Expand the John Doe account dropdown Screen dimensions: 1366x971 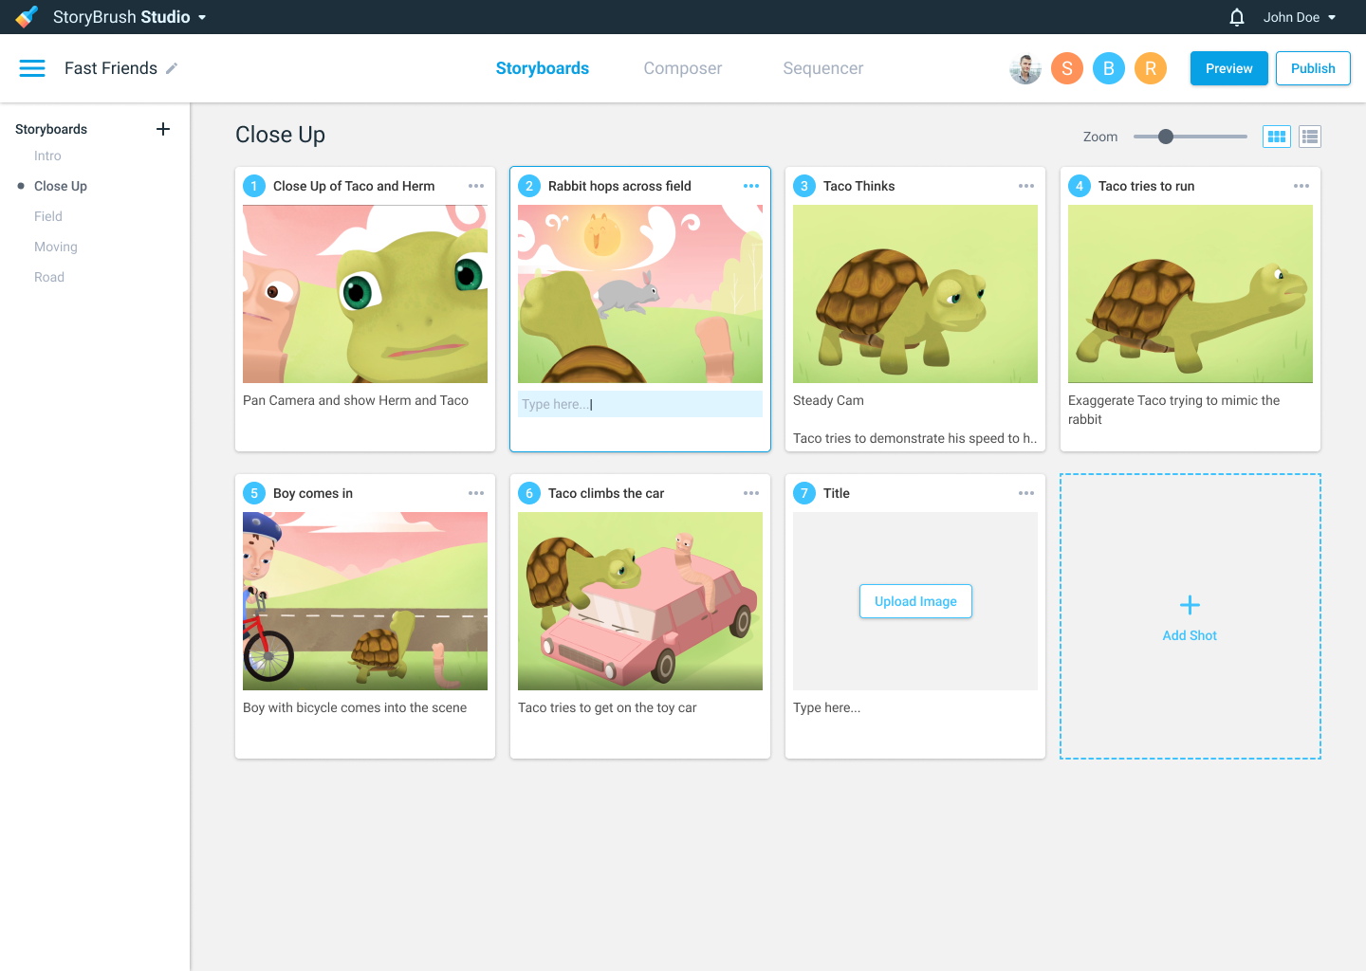click(1332, 17)
